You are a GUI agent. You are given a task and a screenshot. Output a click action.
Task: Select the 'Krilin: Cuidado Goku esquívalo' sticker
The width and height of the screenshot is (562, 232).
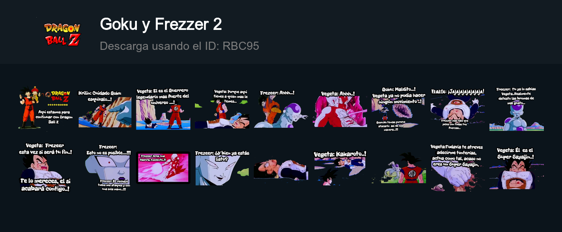(105, 109)
